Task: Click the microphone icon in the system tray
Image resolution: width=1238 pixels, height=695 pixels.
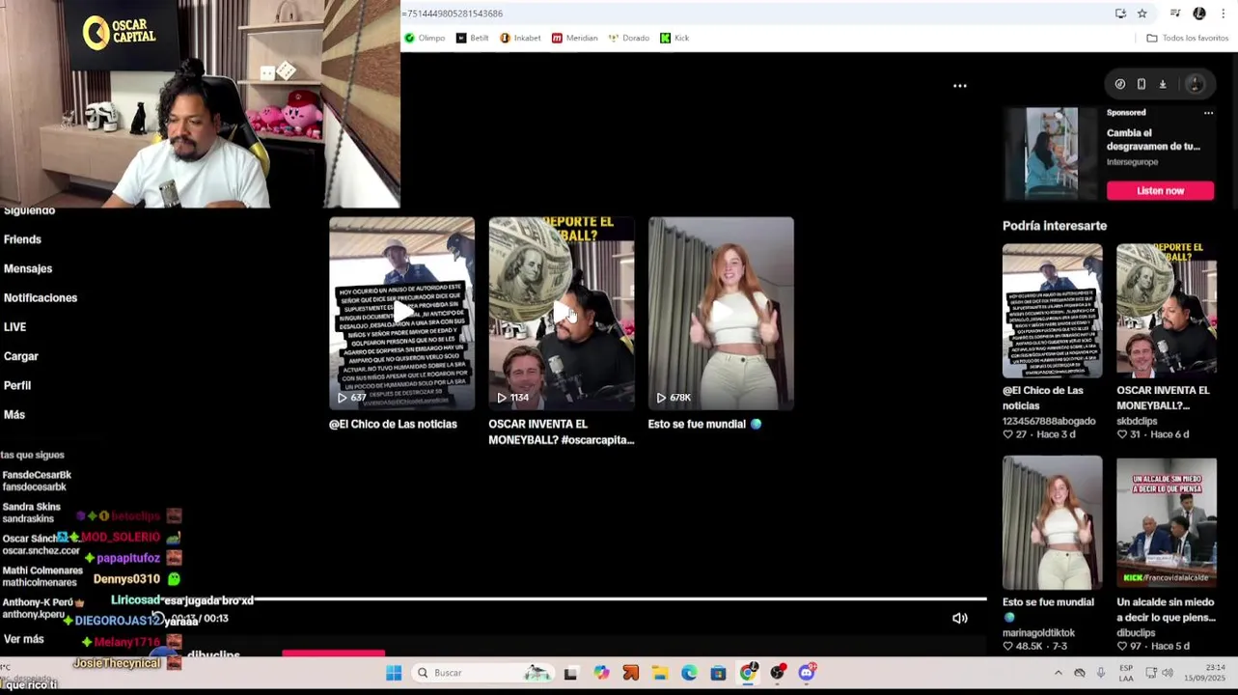Action: click(x=1101, y=673)
